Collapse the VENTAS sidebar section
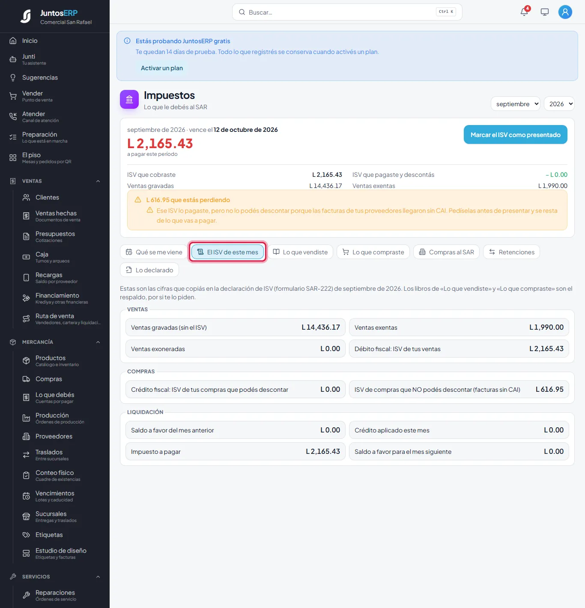 [x=98, y=181]
